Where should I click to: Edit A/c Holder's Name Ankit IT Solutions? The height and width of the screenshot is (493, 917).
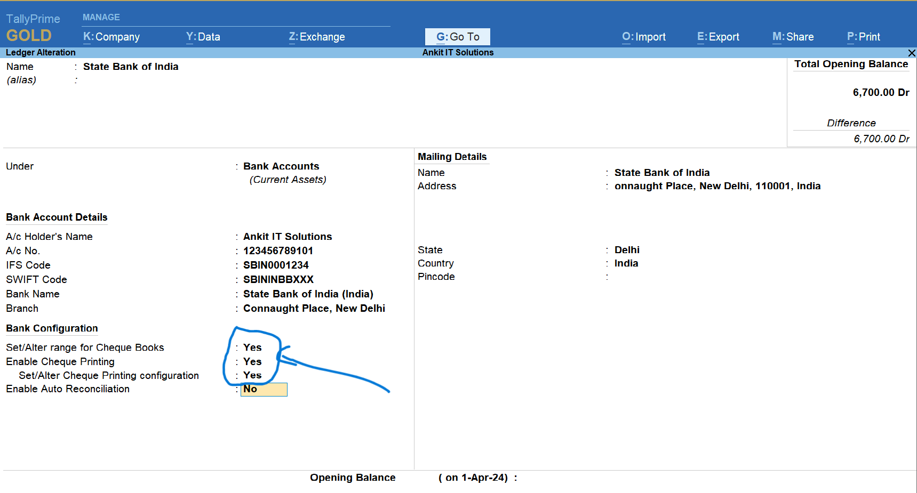coord(288,237)
